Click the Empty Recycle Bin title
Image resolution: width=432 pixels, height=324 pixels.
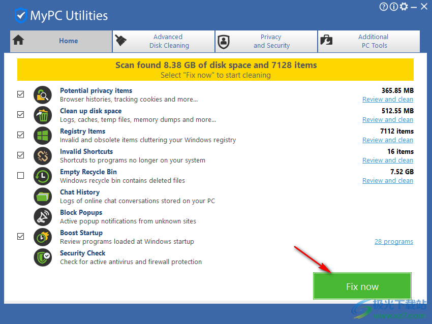[x=88, y=172]
